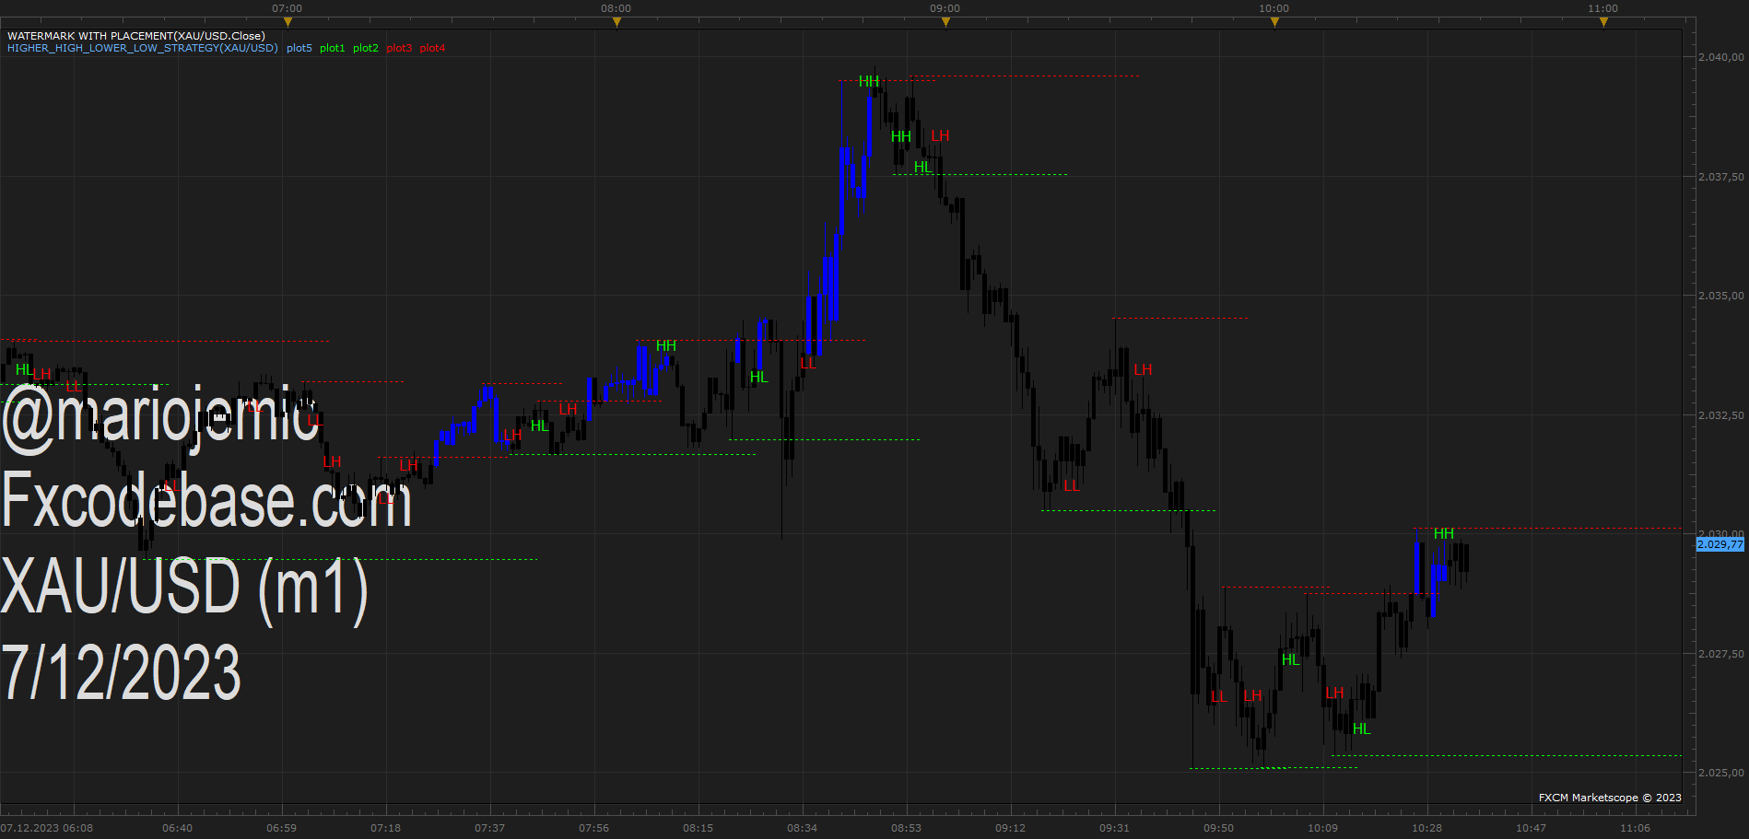Click the 2.025,00 price axis label
The image size is (1749, 839).
(x=1720, y=773)
